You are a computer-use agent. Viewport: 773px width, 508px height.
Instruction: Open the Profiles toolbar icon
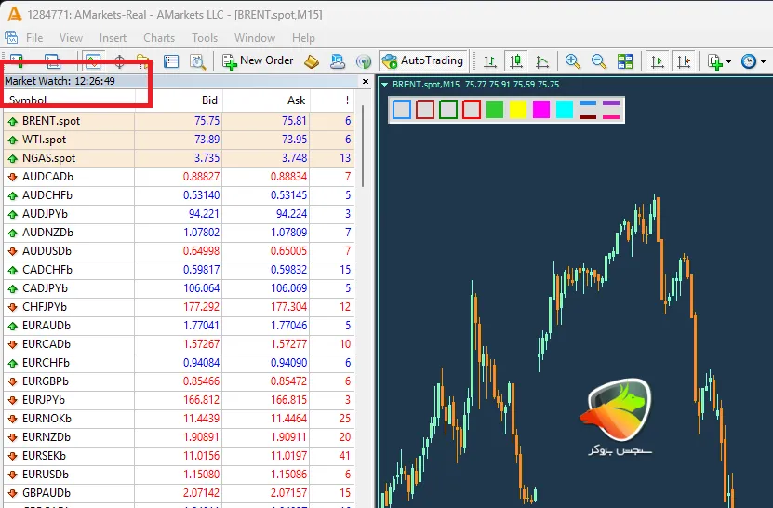pos(53,61)
